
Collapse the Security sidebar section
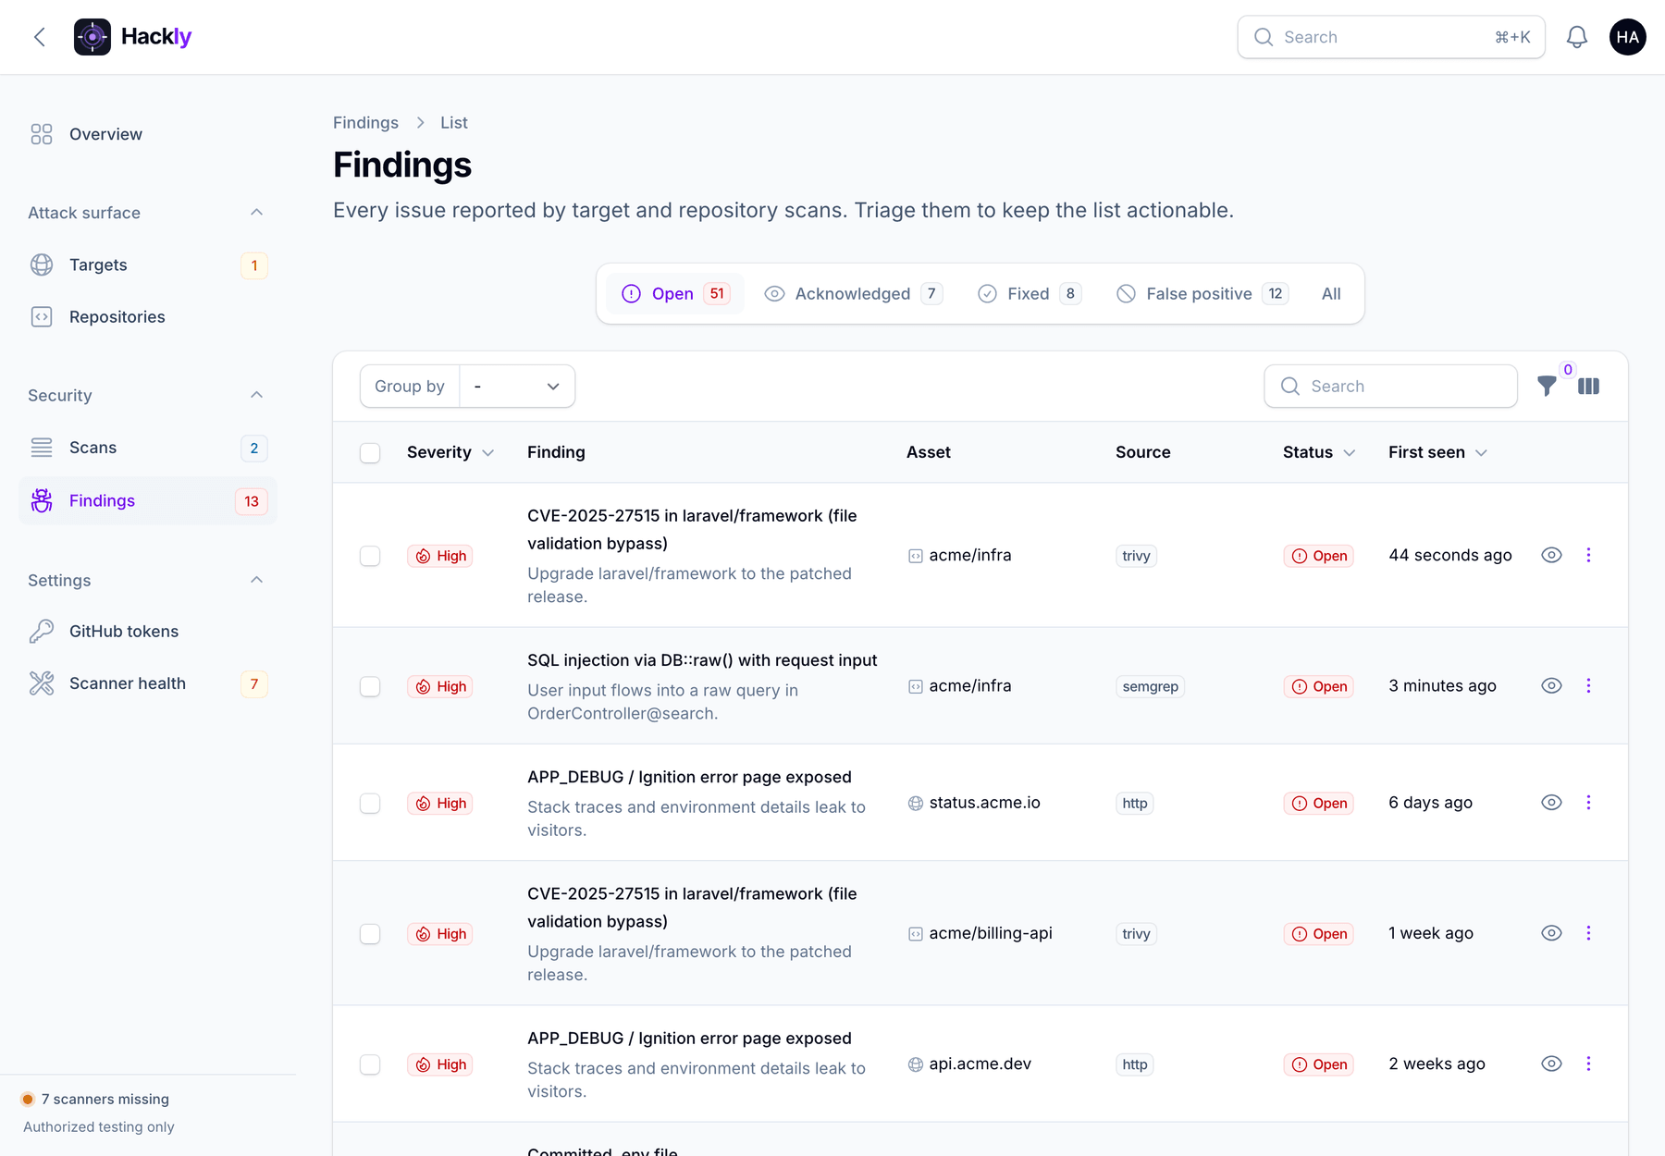click(256, 395)
